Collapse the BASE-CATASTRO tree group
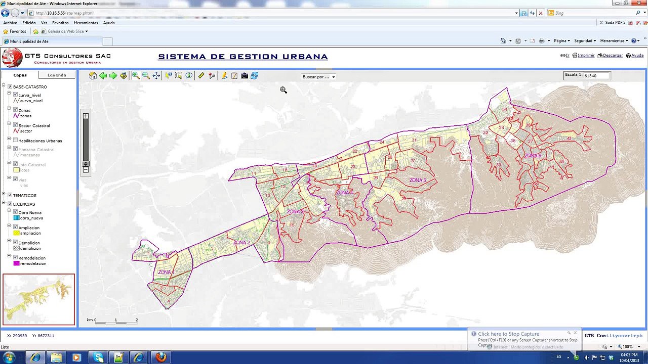This screenshot has height=364, width=648. pos(4,86)
